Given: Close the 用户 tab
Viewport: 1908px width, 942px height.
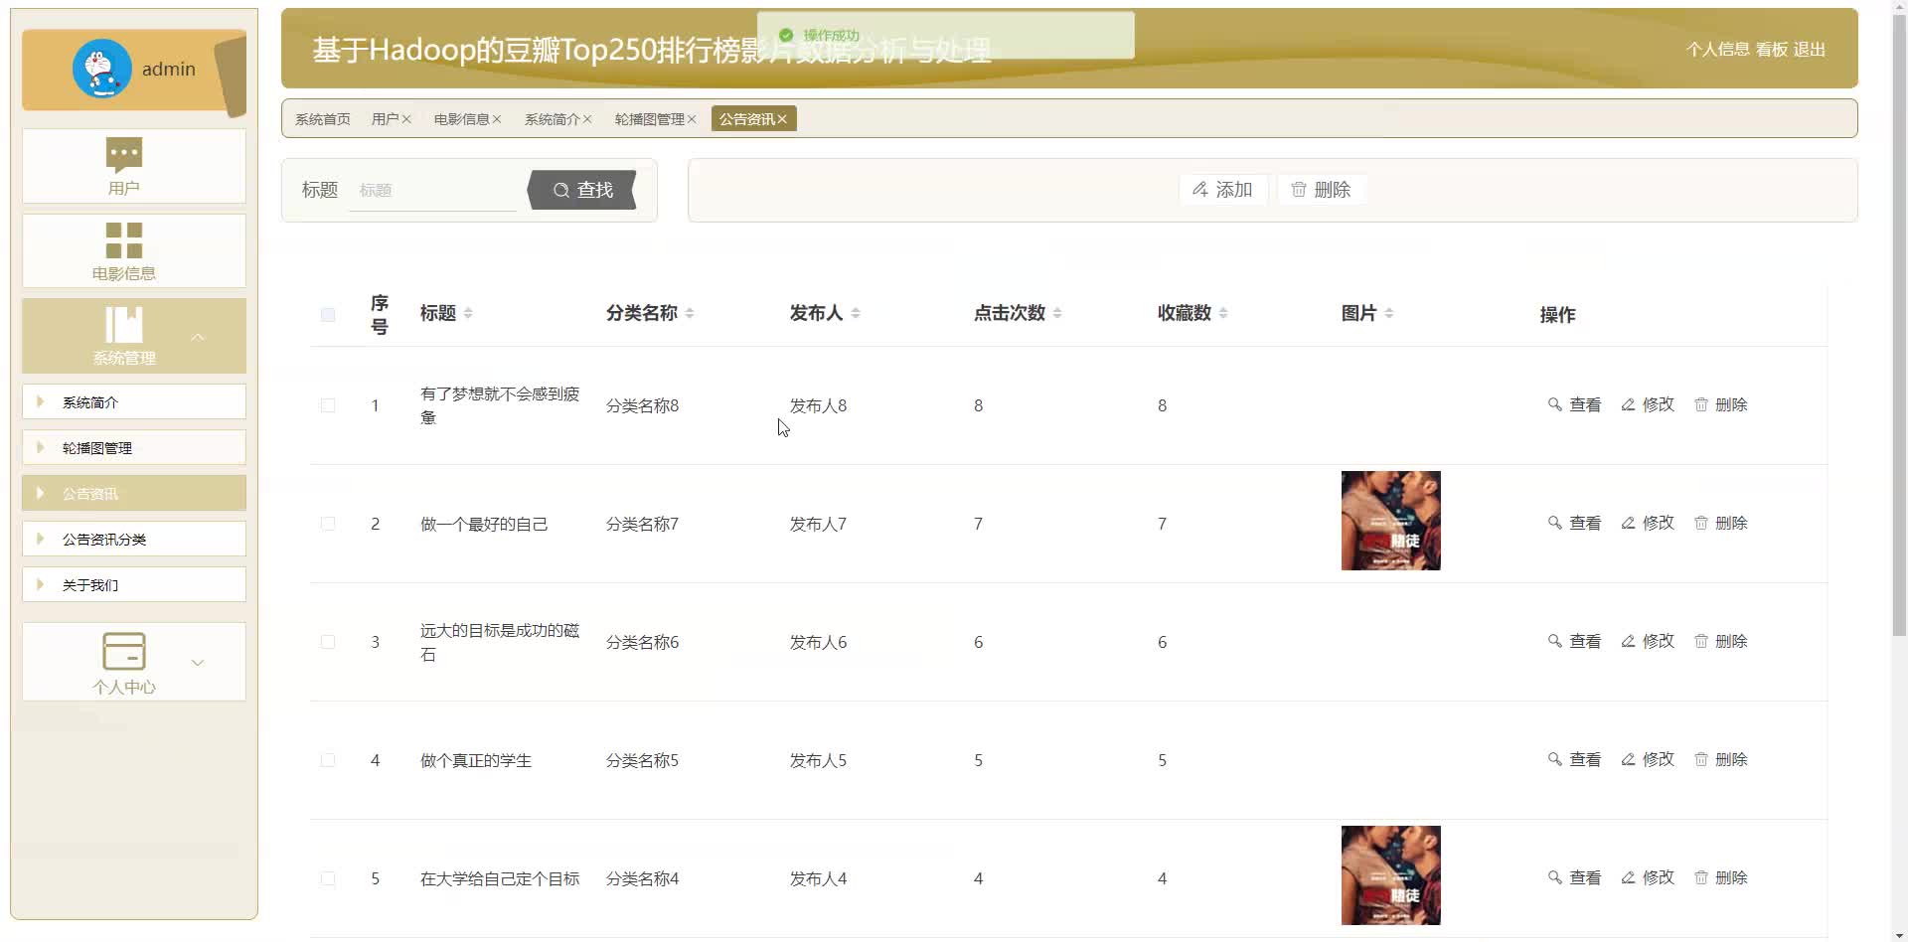Looking at the screenshot, I should (406, 119).
